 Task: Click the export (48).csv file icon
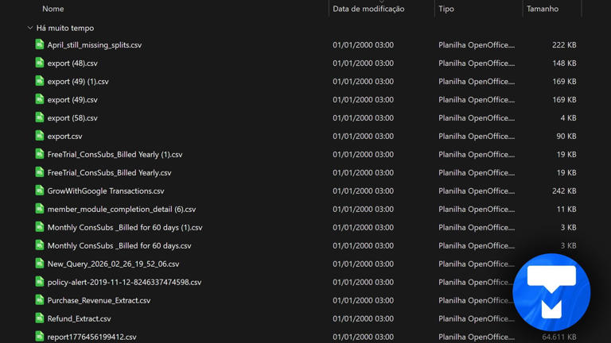(40, 64)
